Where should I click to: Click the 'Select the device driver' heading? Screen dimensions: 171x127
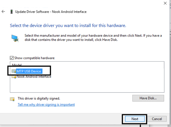[x=68, y=26]
